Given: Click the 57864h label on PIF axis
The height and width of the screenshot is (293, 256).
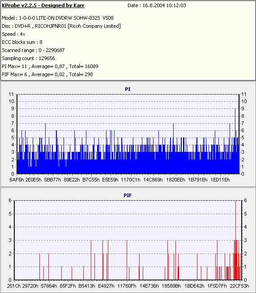Looking at the screenshot, I should [x=49, y=286].
